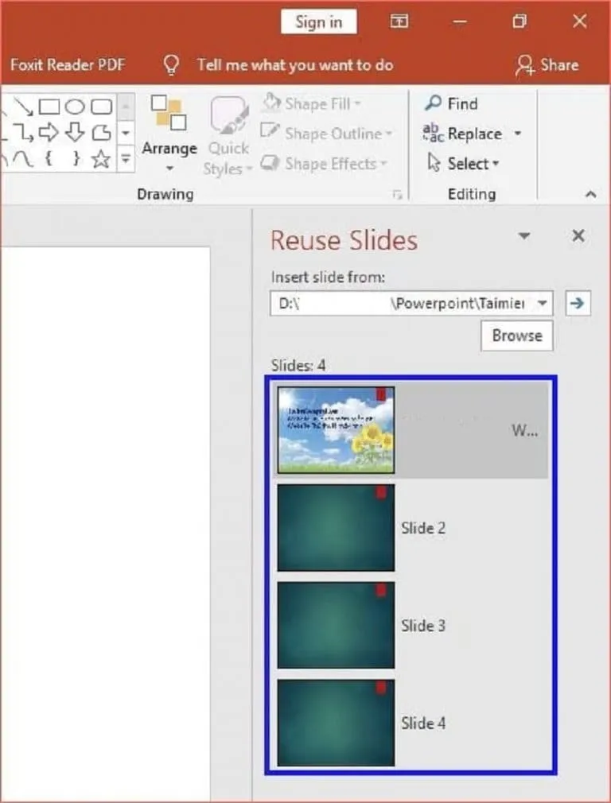611x803 pixels.
Task: Collapse the ribbon with the chevron
Action: point(590,195)
